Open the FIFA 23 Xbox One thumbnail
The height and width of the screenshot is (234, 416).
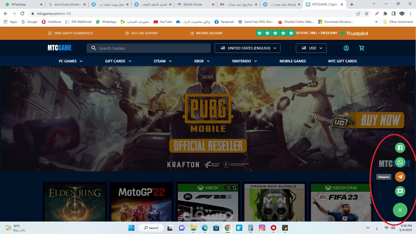coord(341,202)
